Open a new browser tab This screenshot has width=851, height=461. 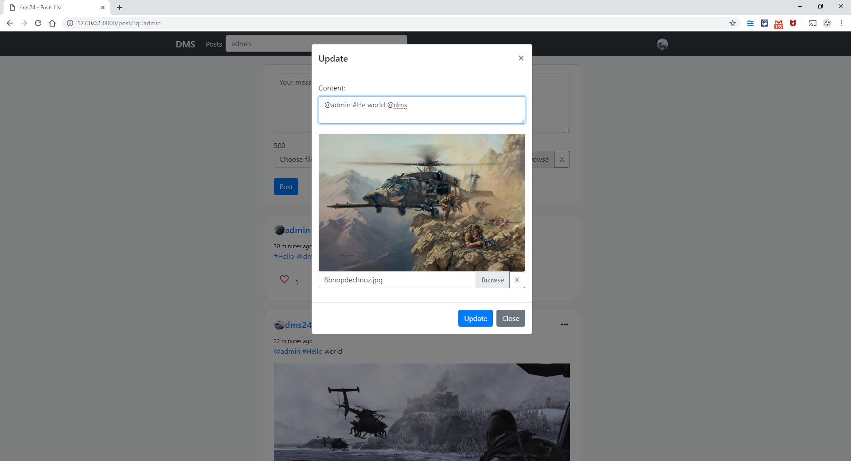coord(120,8)
